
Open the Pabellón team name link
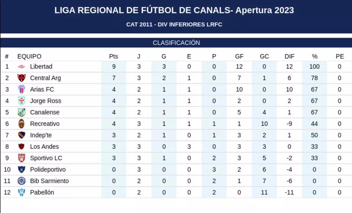click(x=42, y=193)
